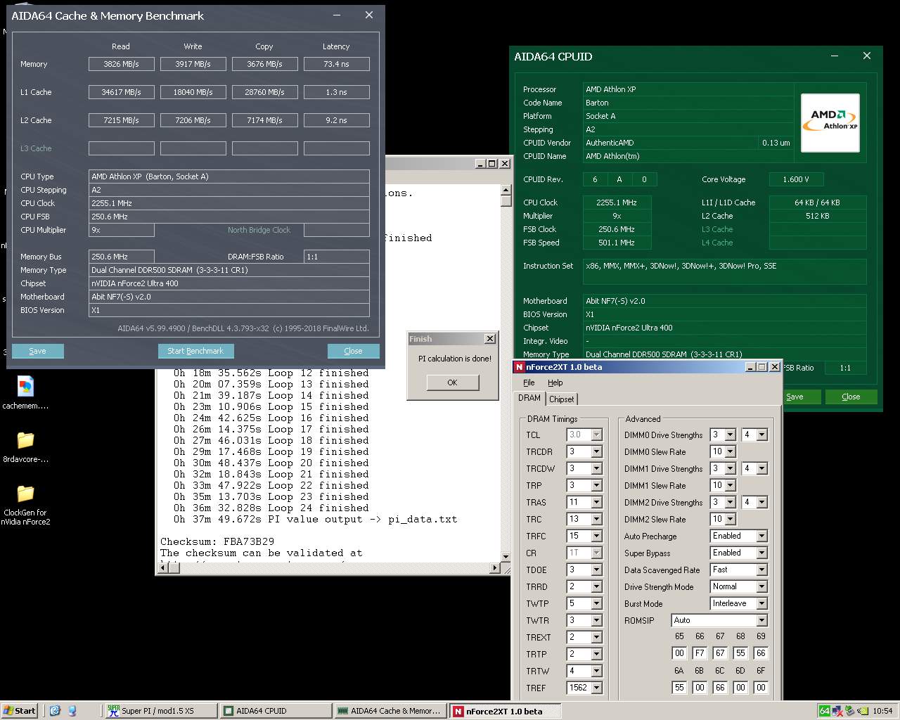Click the taskbar clock showing 10:54

click(x=882, y=711)
